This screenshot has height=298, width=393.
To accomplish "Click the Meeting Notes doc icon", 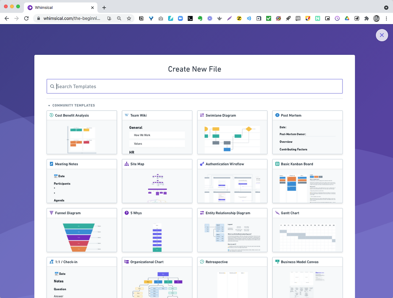I will (x=51, y=164).
